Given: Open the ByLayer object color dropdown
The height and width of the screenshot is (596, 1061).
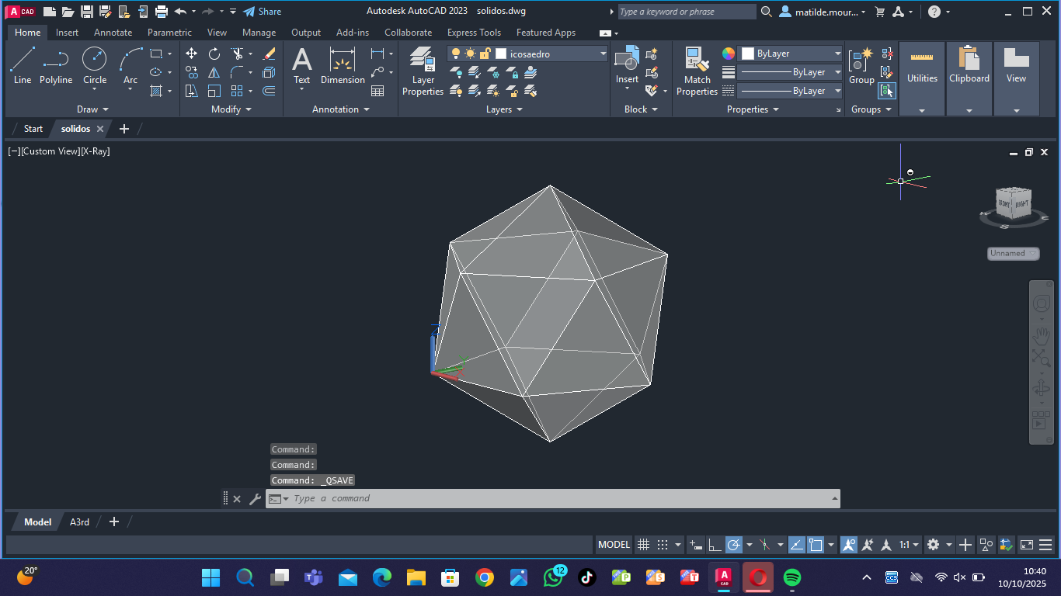Looking at the screenshot, I should (x=837, y=54).
